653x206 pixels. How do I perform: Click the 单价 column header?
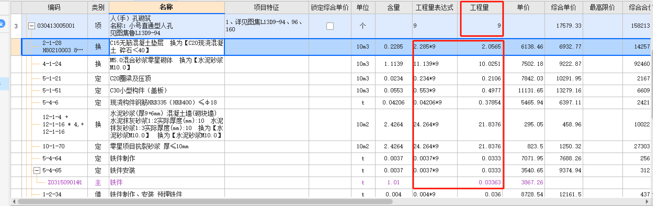[x=523, y=7]
